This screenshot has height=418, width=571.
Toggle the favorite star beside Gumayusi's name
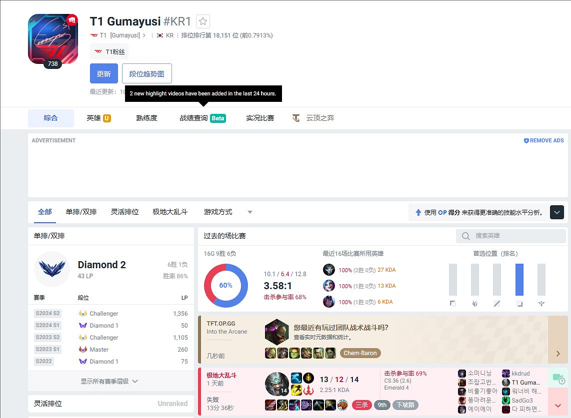click(202, 21)
